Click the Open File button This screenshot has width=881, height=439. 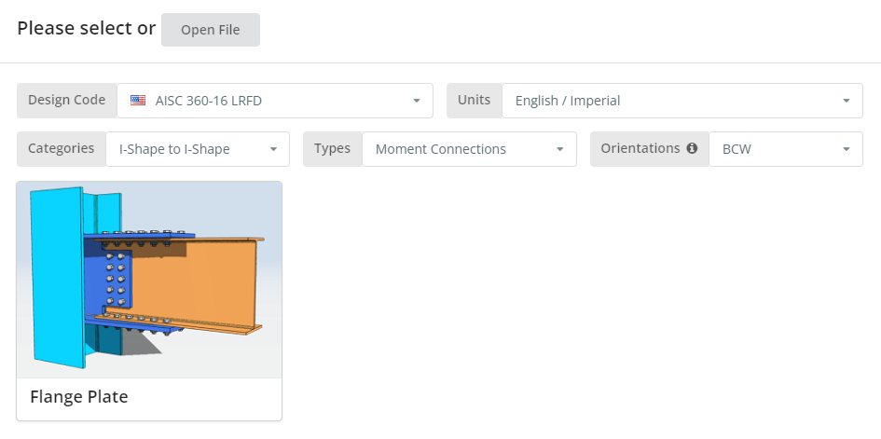211,30
